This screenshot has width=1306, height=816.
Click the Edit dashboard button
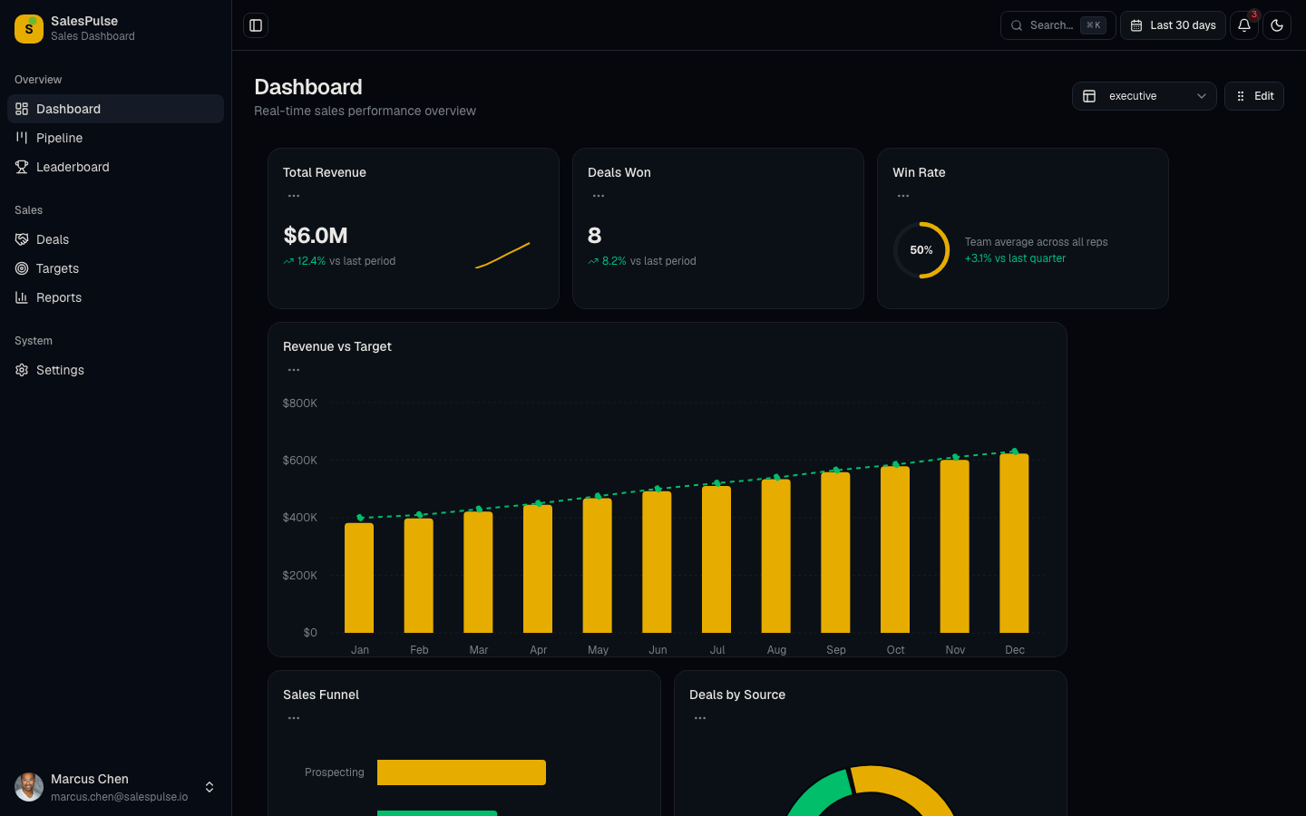click(1254, 95)
